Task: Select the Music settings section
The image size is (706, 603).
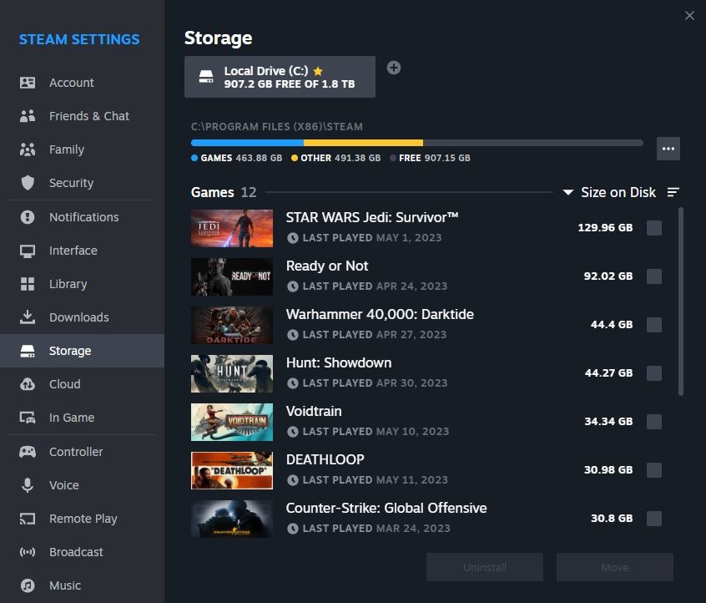Action: 65,585
